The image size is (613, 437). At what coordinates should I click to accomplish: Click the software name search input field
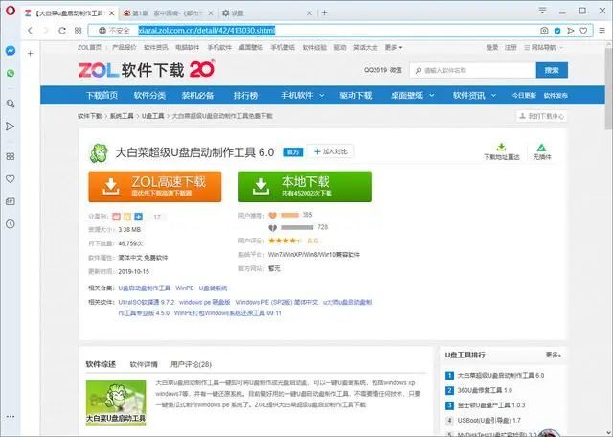[x=472, y=70]
